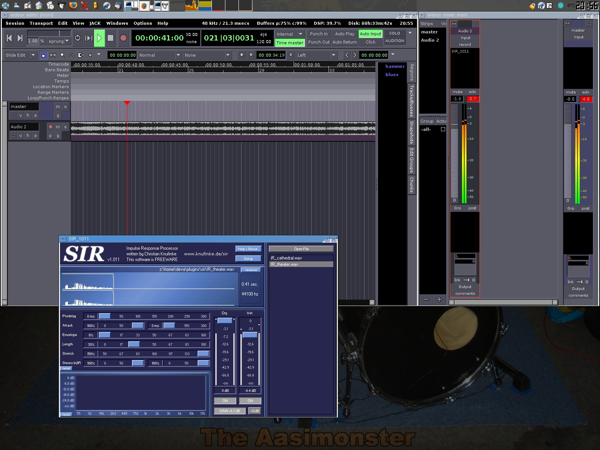Switch to the Tracks/Busses tab
This screenshot has width=600, height=450.
coord(411,101)
